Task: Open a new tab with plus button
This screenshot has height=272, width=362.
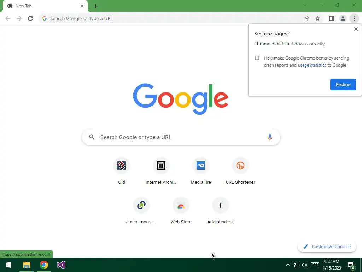Action: coord(95,6)
